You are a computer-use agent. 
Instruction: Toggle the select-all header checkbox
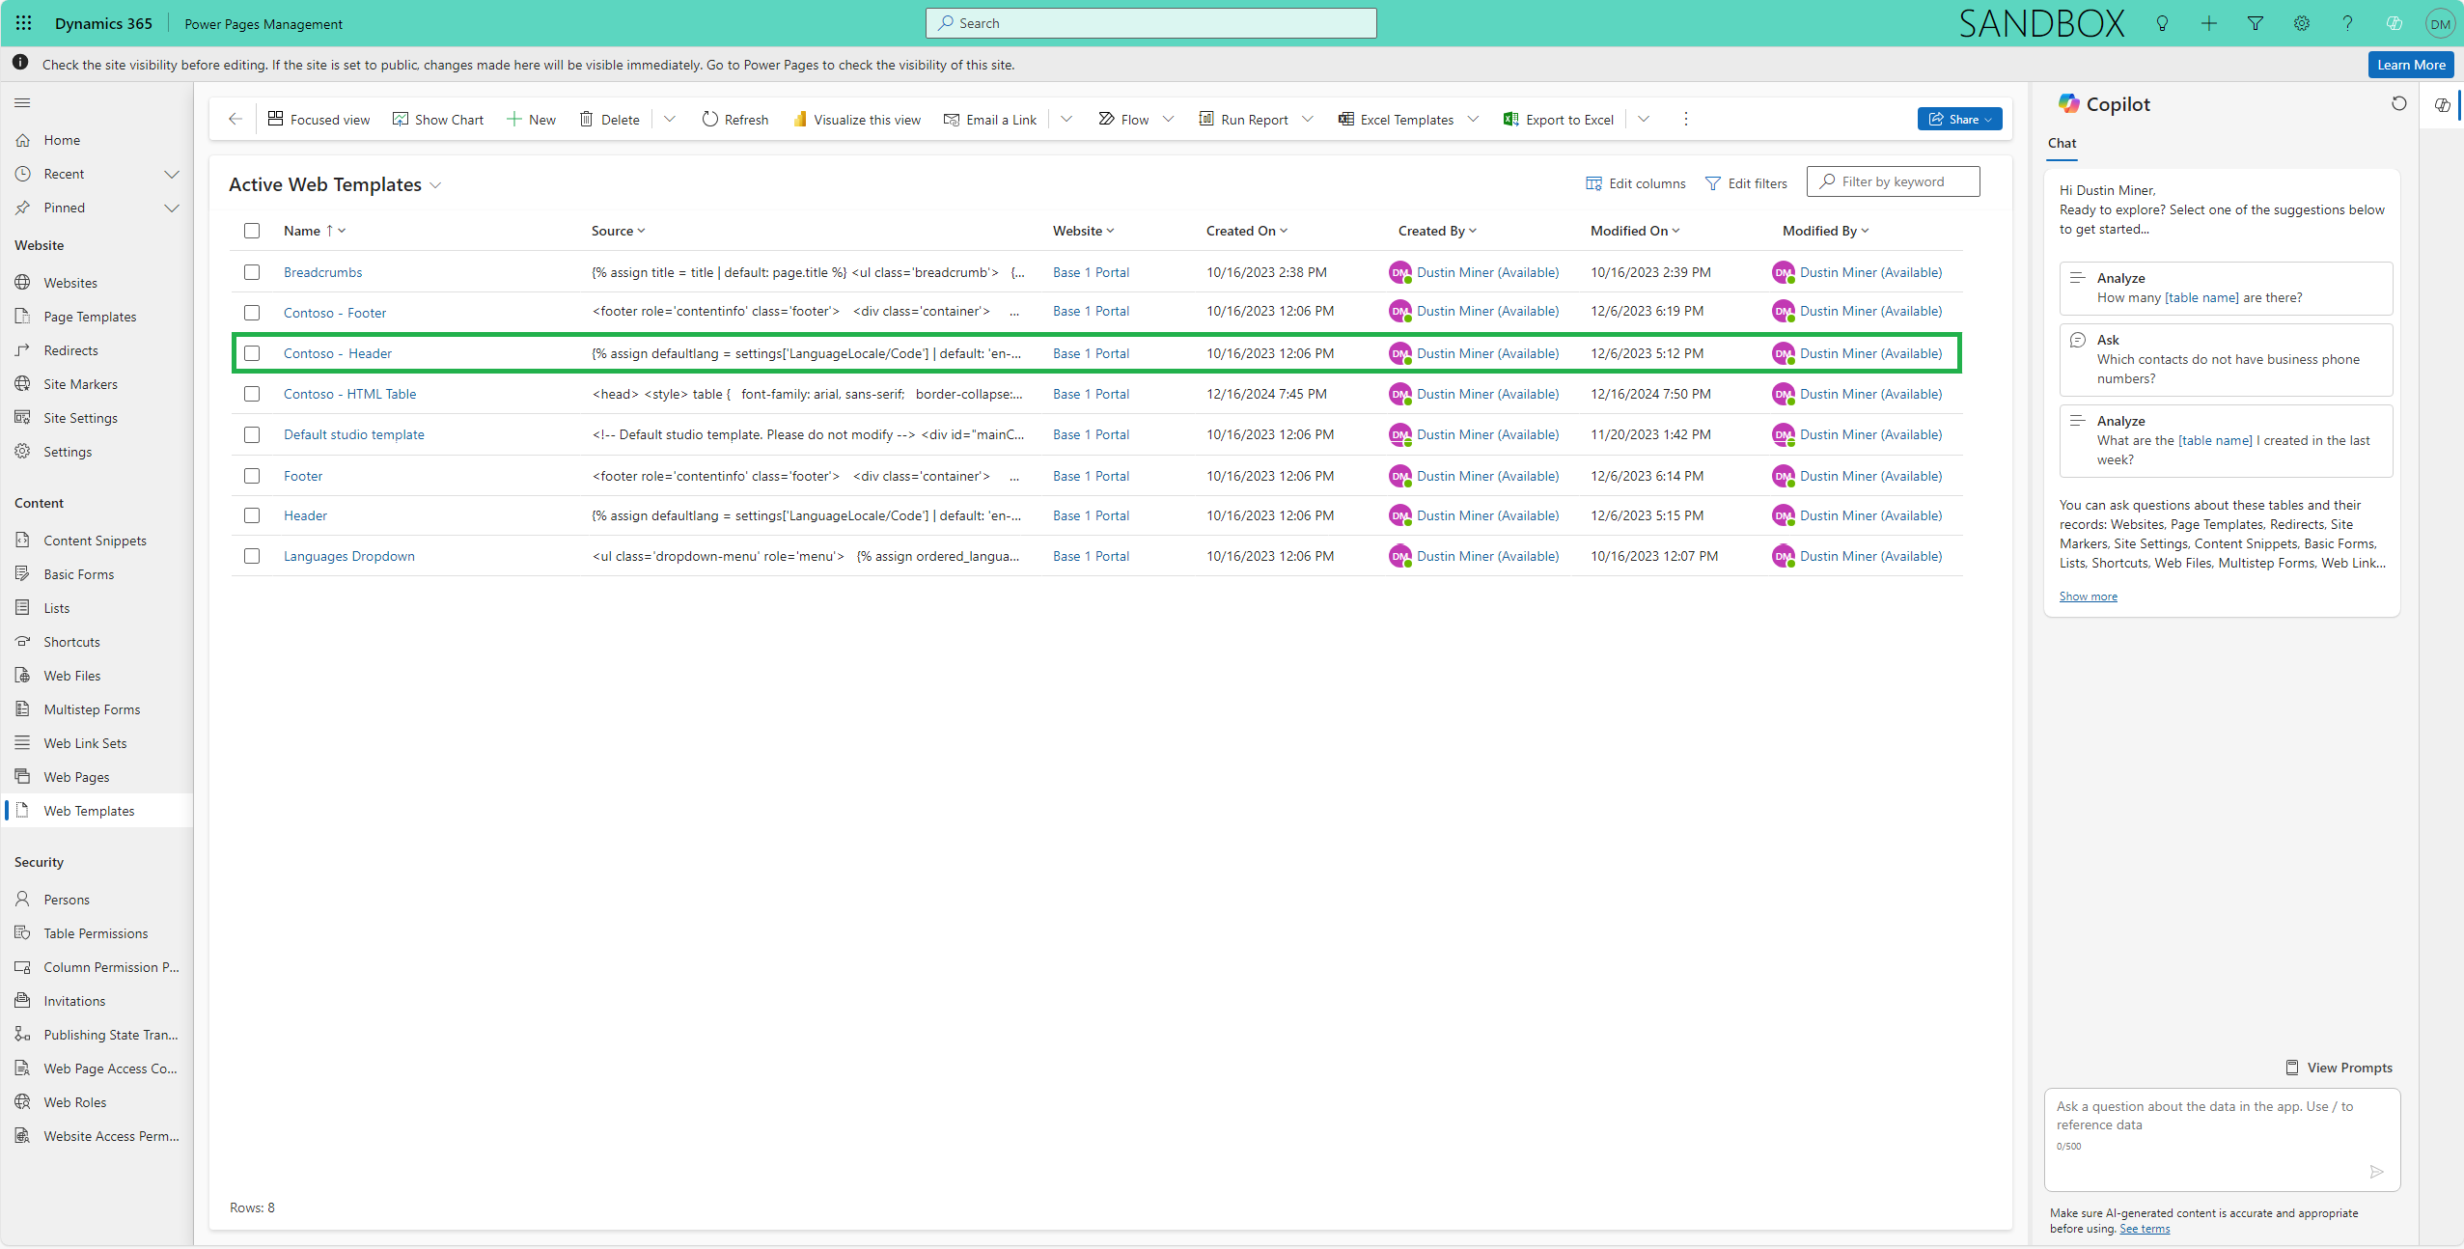252,231
